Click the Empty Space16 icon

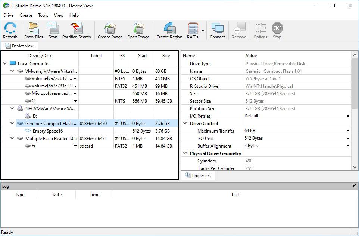point(28,131)
